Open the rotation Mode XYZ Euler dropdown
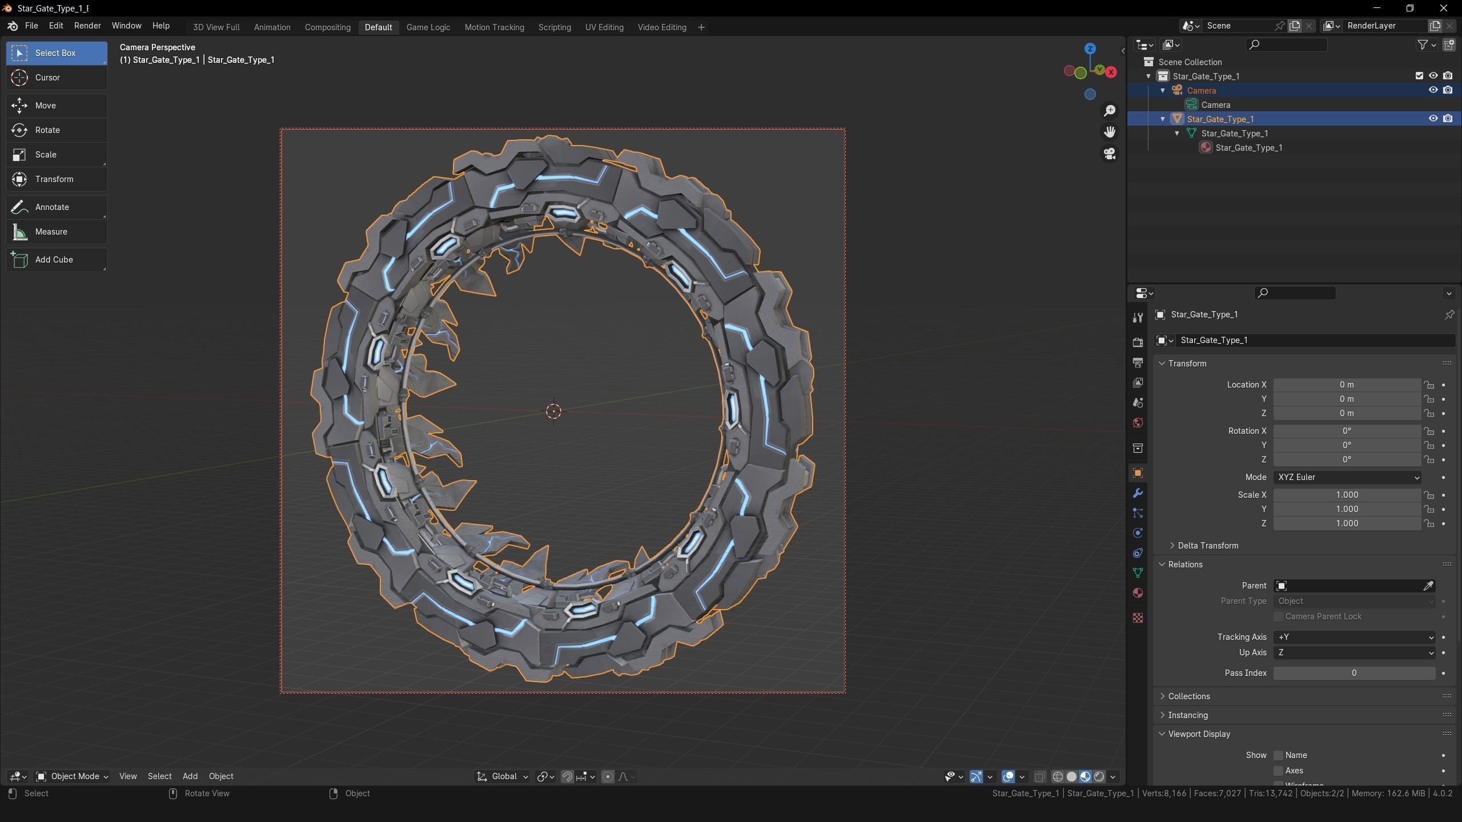 tap(1347, 477)
